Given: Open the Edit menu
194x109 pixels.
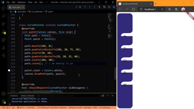Looking at the screenshot, I should pyautogui.click(x=13, y=2).
